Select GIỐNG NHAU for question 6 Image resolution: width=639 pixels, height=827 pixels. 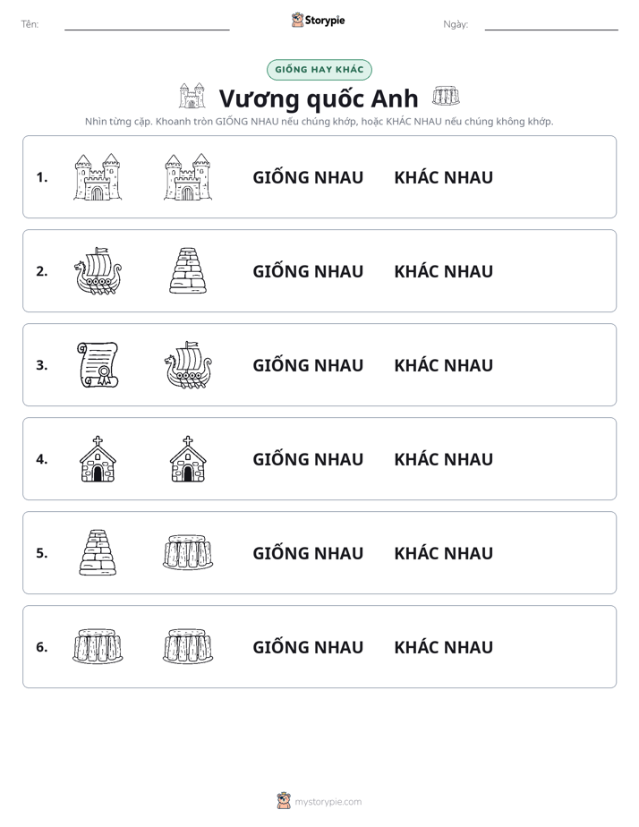(x=308, y=646)
